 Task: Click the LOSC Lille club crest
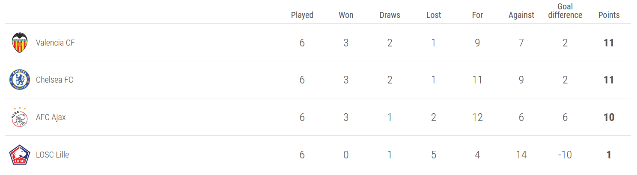point(20,155)
